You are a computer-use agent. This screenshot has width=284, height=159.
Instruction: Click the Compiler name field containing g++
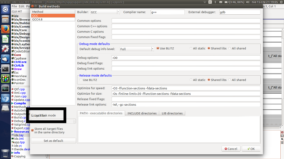(167, 12)
